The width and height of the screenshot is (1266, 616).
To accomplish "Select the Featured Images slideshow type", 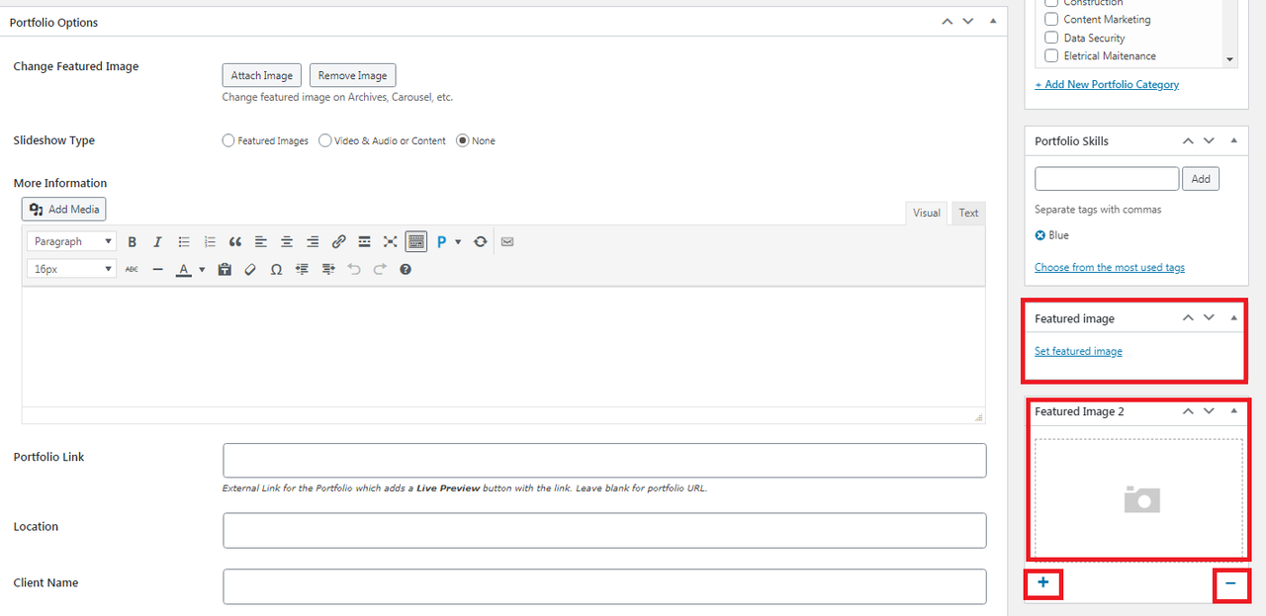I will click(x=228, y=140).
